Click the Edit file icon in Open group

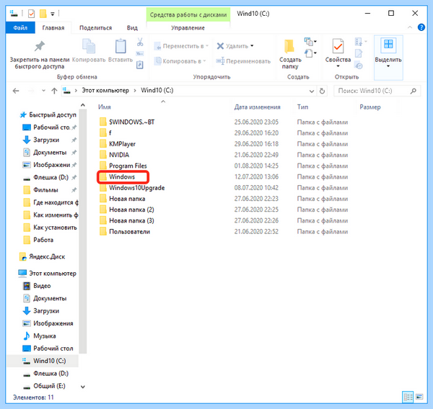tap(359, 53)
